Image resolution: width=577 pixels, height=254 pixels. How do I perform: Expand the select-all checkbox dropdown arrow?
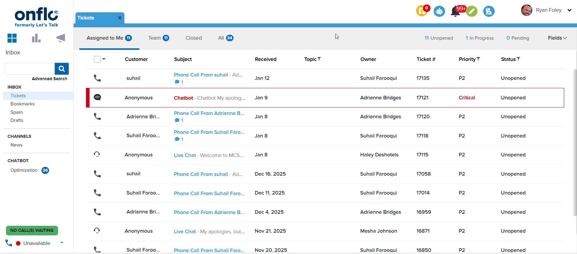pos(104,59)
